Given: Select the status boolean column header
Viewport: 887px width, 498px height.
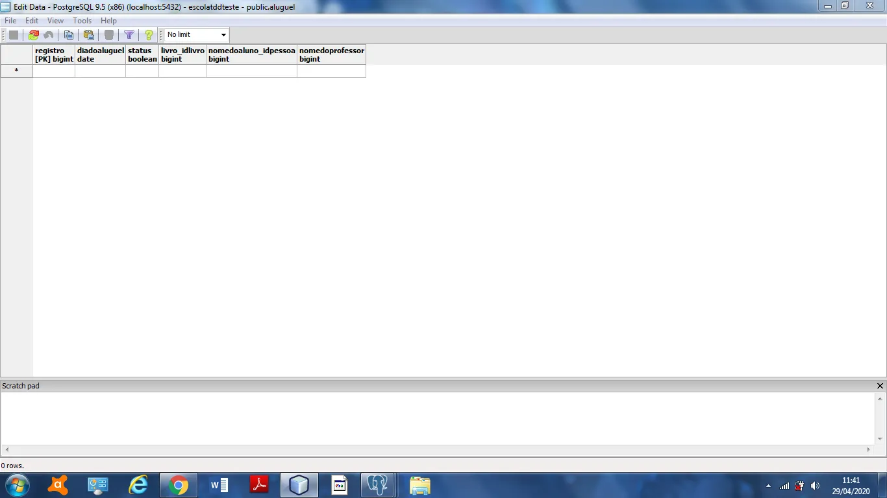Looking at the screenshot, I should (142, 54).
